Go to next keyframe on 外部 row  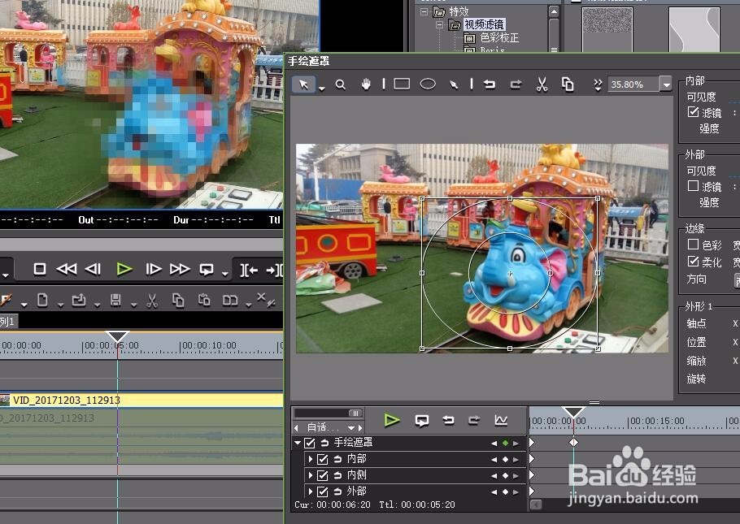(516, 492)
